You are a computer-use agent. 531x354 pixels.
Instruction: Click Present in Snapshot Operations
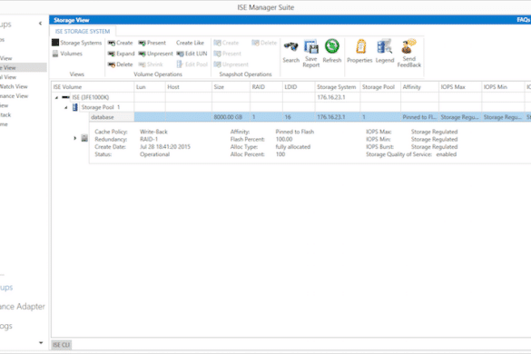[x=227, y=54]
